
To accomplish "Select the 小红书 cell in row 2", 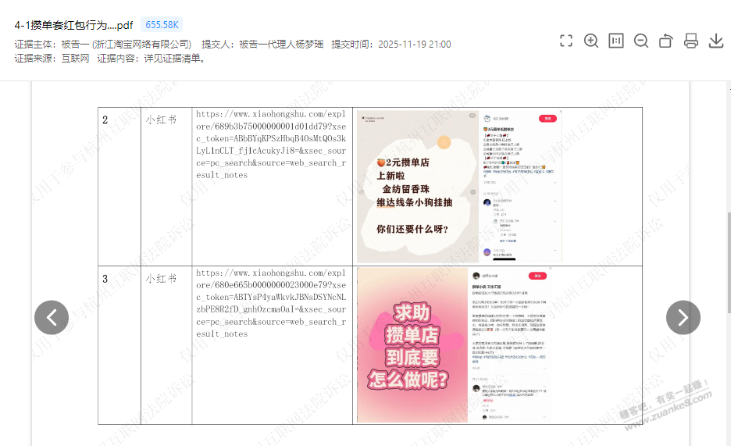I will (161, 120).
